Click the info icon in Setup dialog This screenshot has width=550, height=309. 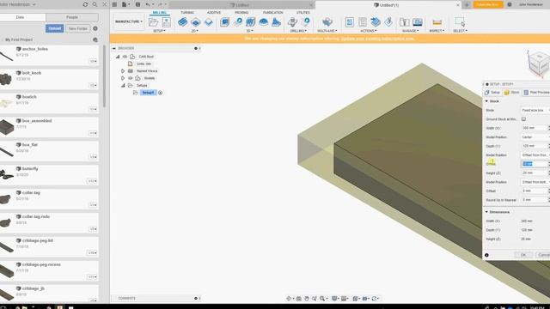click(x=486, y=255)
